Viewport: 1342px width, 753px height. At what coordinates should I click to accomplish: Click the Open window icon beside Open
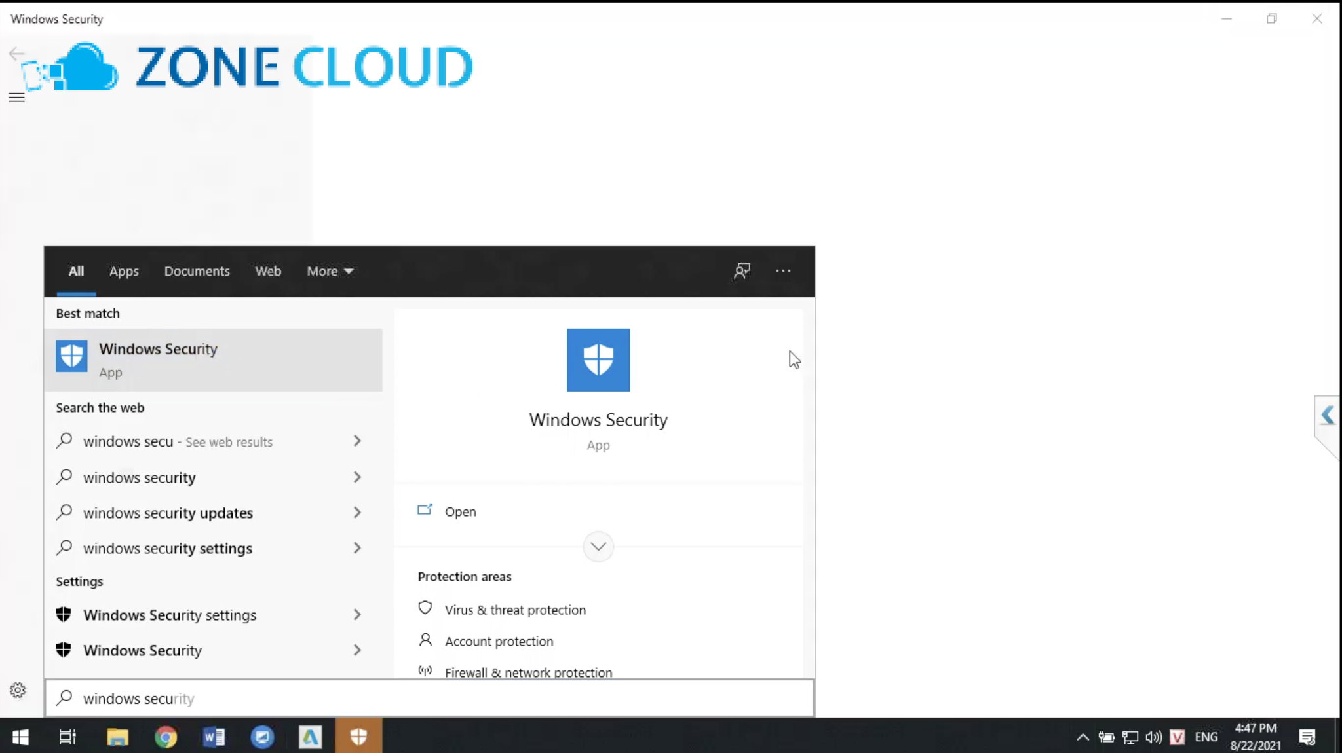[425, 510]
